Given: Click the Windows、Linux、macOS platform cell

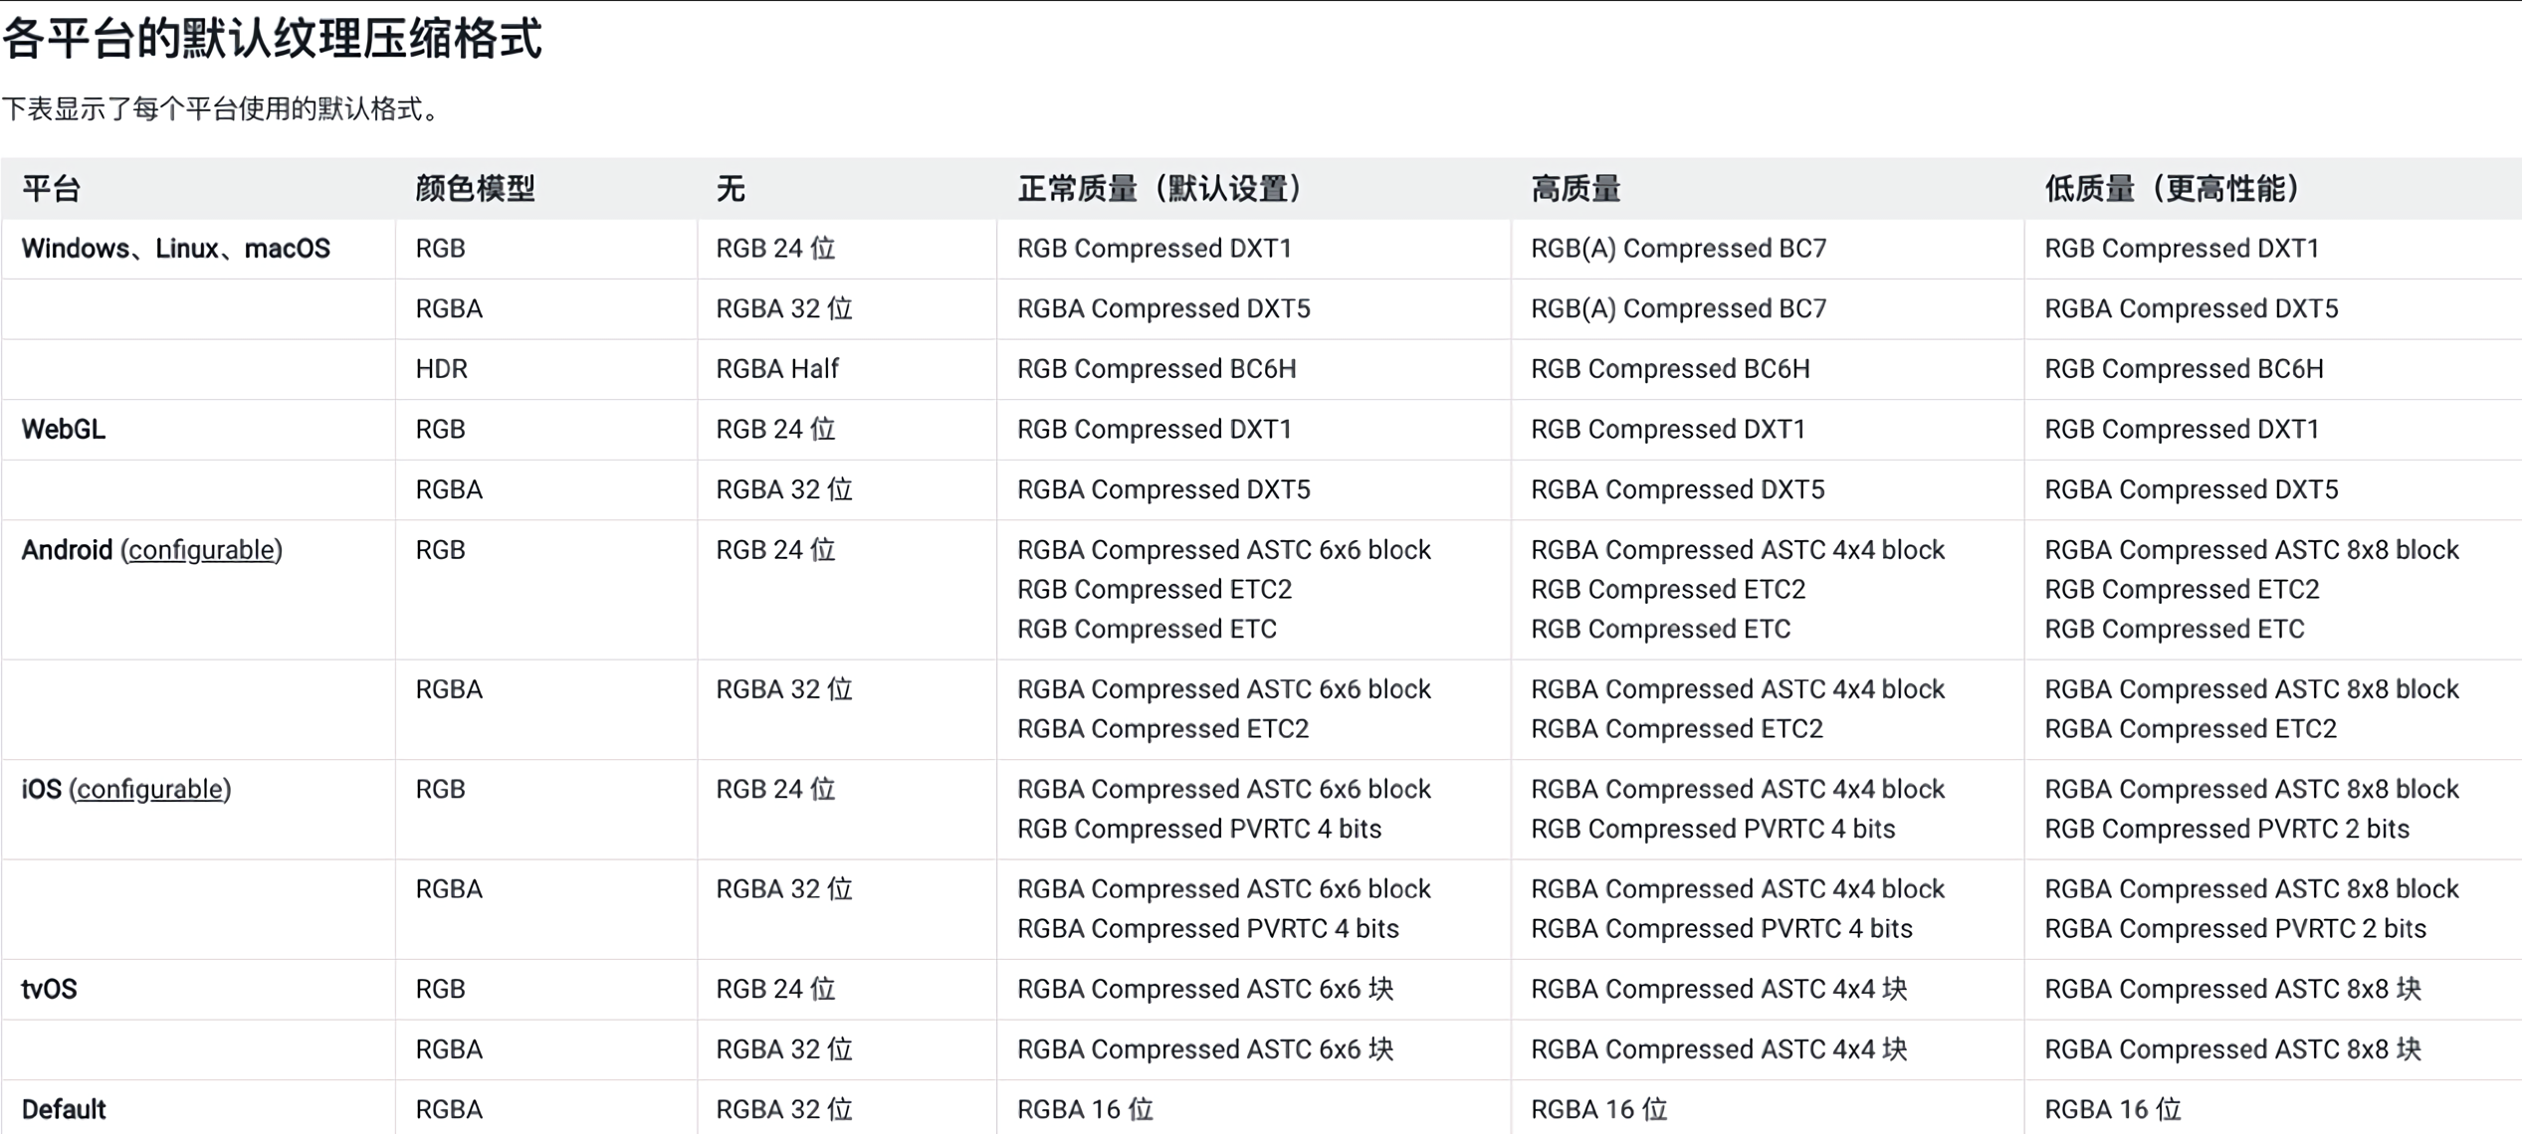Looking at the screenshot, I should pyautogui.click(x=175, y=249).
